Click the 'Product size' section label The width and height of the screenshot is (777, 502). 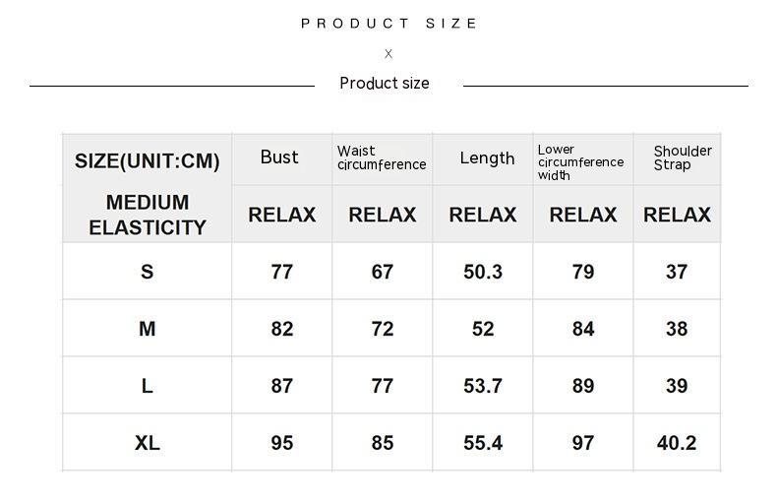coord(384,83)
